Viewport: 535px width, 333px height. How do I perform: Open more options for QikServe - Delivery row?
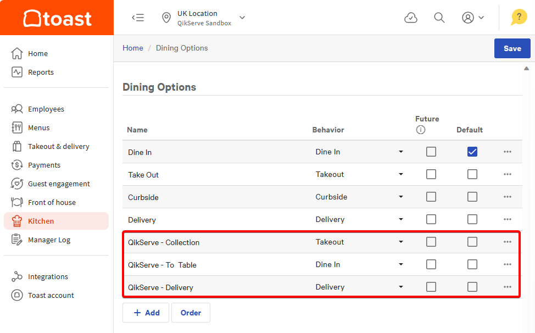pos(507,287)
